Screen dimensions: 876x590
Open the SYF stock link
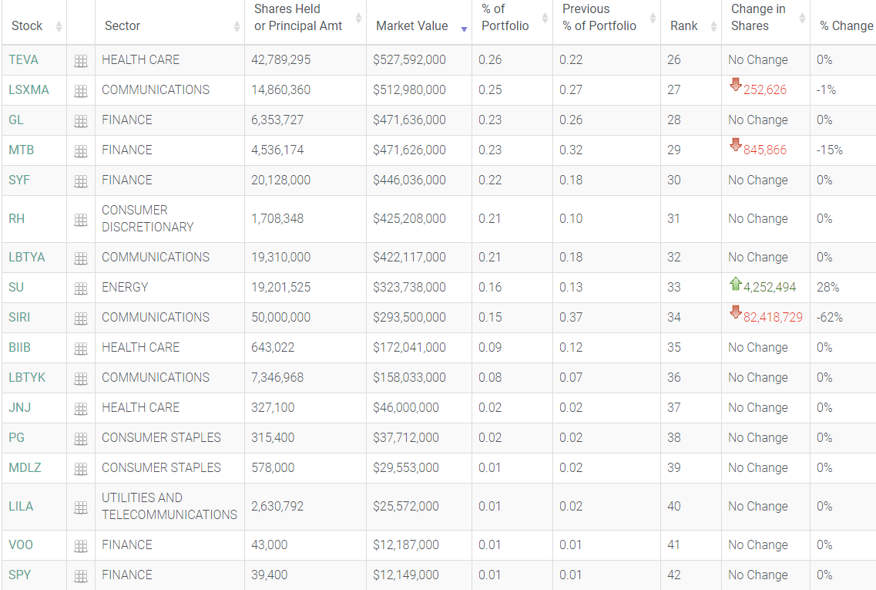tap(19, 180)
